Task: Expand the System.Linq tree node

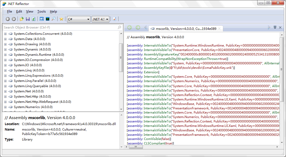Action: click(5, 70)
